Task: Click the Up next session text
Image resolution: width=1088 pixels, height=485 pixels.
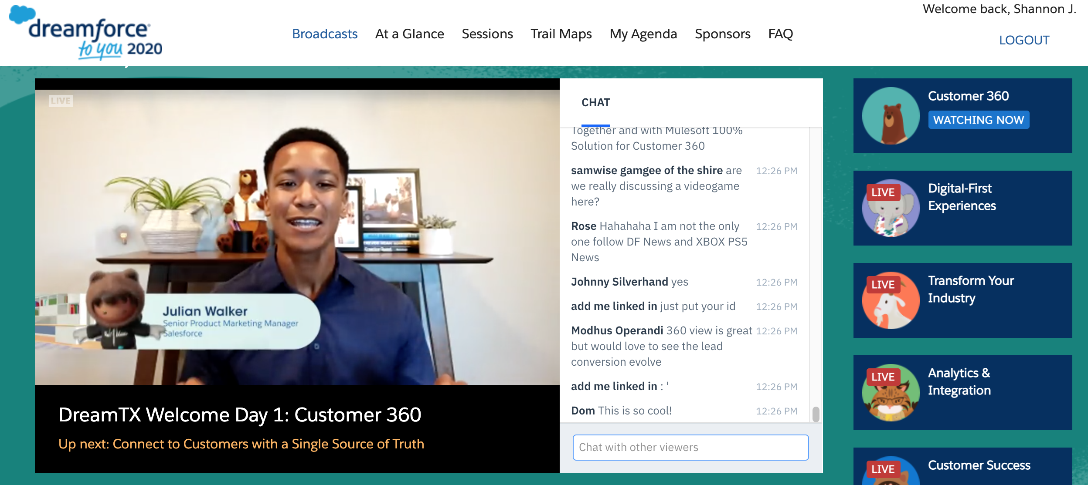Action: (x=241, y=444)
